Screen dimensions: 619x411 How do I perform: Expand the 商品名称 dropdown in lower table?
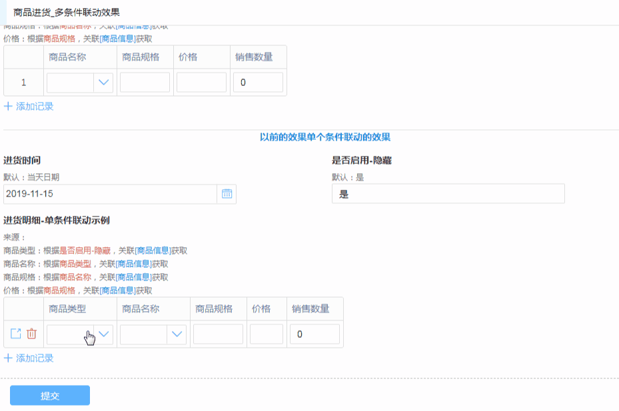point(177,334)
